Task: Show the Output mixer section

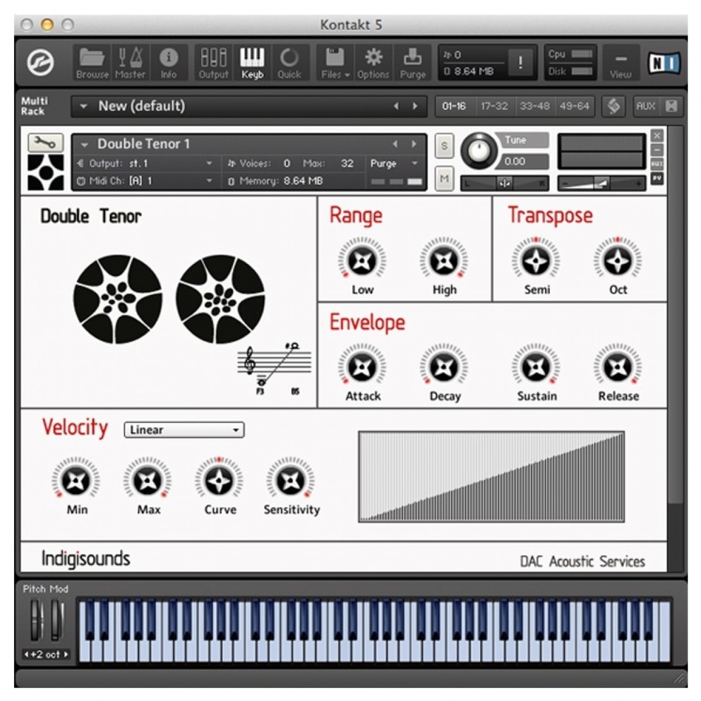Action: point(213,63)
